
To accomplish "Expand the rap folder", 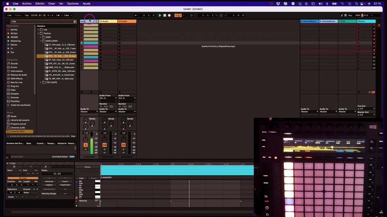I will 38,29.
